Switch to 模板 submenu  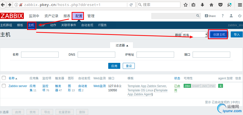pyautogui.click(x=20, y=25)
